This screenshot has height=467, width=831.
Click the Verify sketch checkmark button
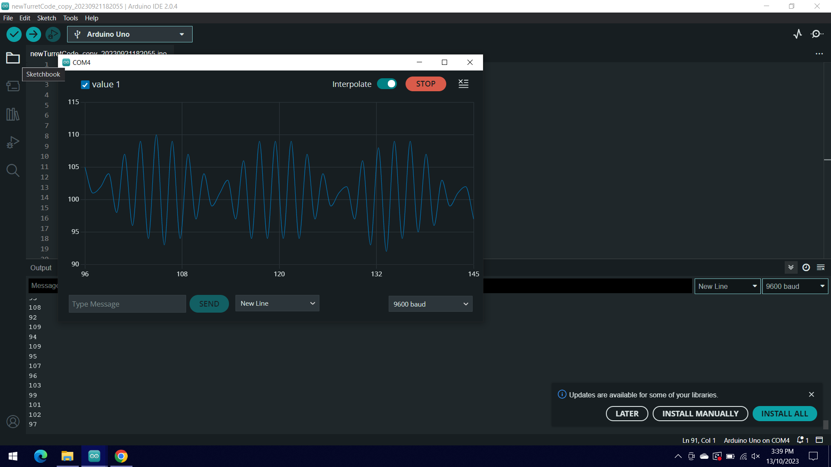pos(14,34)
